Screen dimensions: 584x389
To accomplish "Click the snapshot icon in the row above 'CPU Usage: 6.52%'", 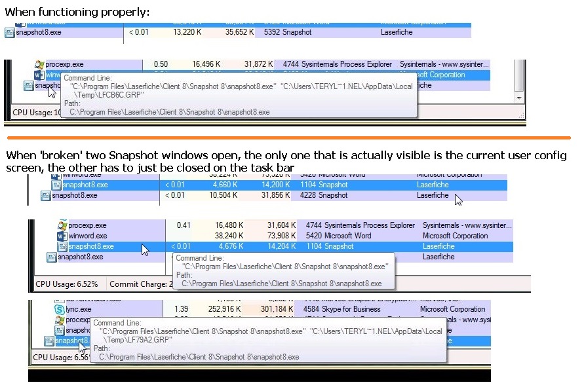I will (51, 257).
